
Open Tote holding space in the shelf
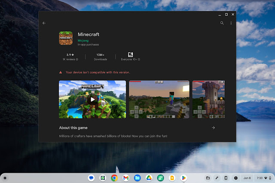(208, 178)
